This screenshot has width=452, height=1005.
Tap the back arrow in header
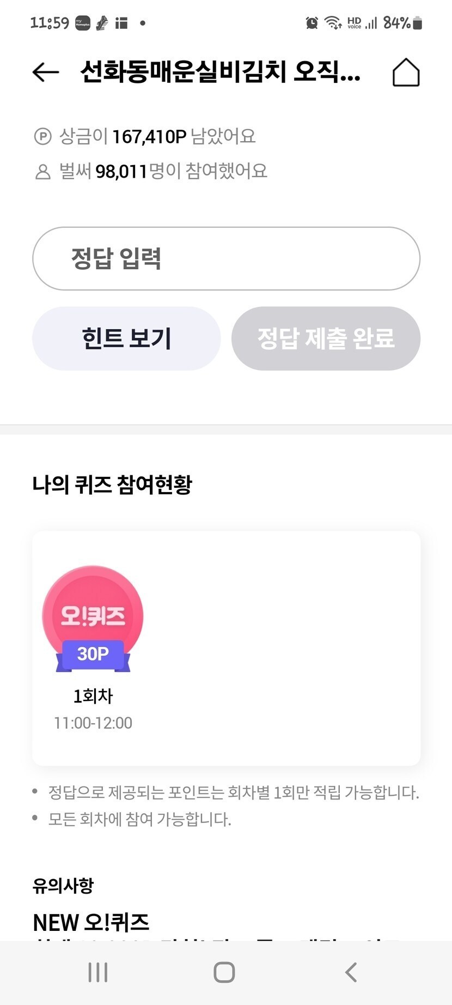tap(45, 72)
